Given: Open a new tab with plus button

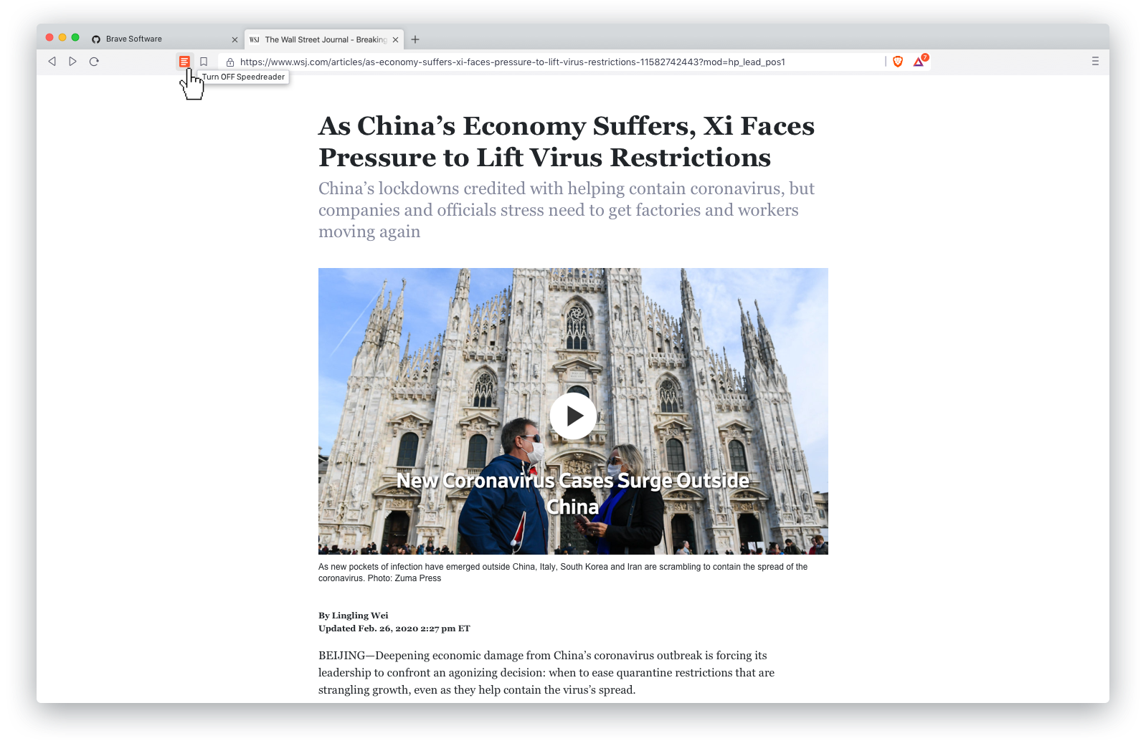Looking at the screenshot, I should point(415,39).
